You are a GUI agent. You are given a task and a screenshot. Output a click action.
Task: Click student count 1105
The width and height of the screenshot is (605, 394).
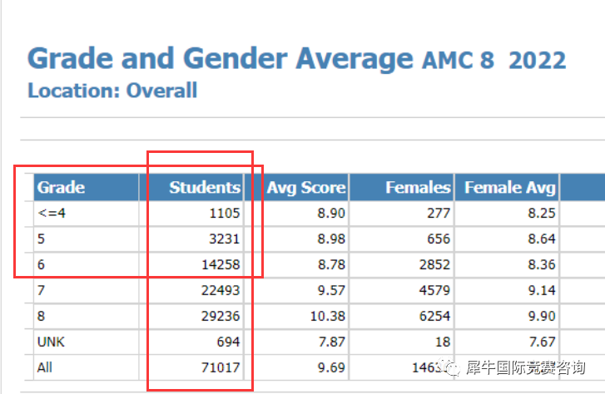click(225, 213)
